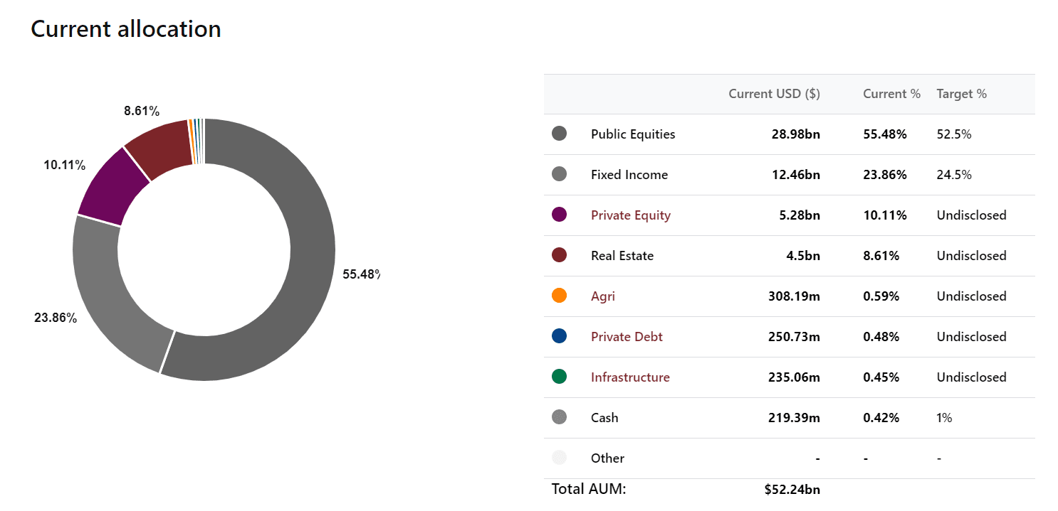Click the grey Cash legend dot
This screenshot has height=511, width=1058.
point(559,417)
